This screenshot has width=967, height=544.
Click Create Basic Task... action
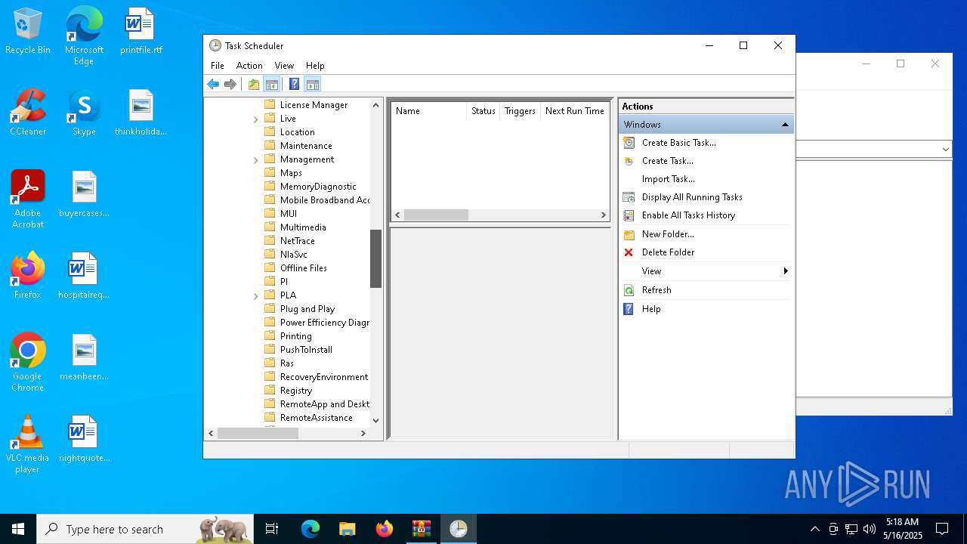pos(678,142)
